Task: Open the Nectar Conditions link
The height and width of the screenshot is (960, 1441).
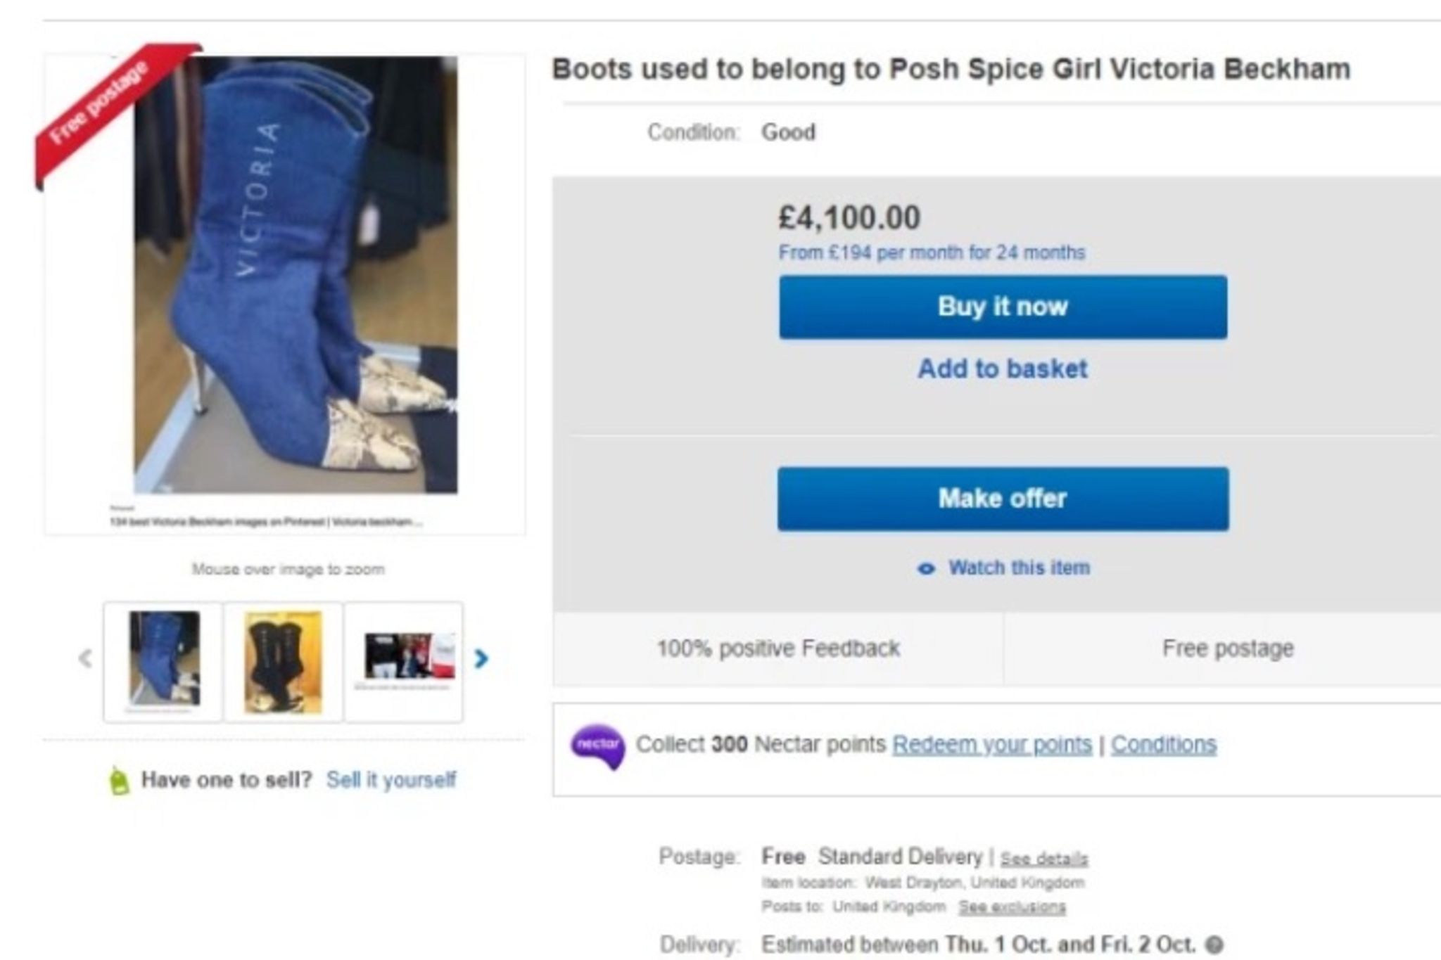Action: pyautogui.click(x=1164, y=744)
